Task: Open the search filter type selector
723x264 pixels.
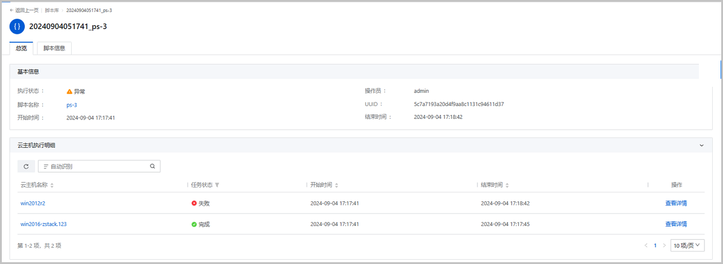Action: pyautogui.click(x=46, y=166)
